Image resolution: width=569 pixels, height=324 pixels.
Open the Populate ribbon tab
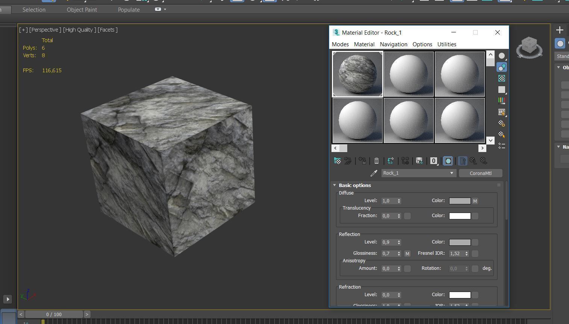pos(129,10)
